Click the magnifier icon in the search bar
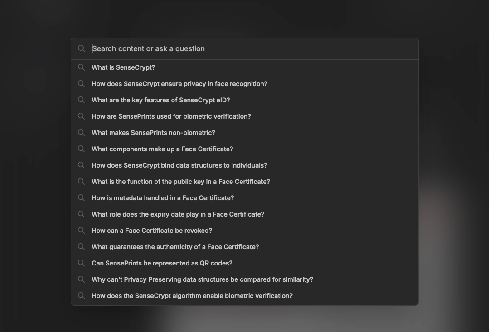Screen dimensions: 489x332 click(x=82, y=48)
